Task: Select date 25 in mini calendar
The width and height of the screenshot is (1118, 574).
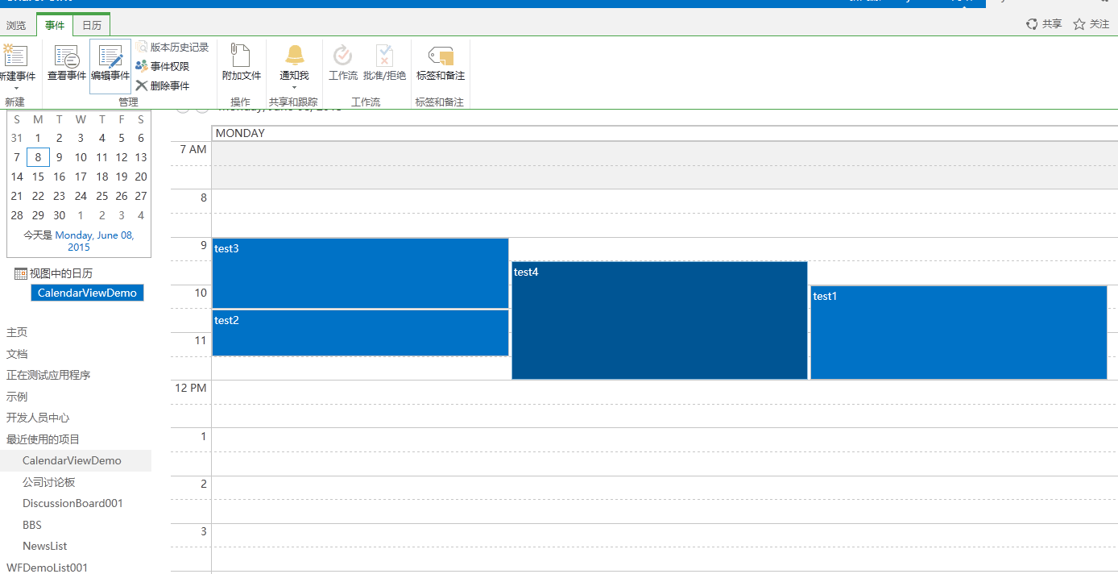Action: [102, 196]
